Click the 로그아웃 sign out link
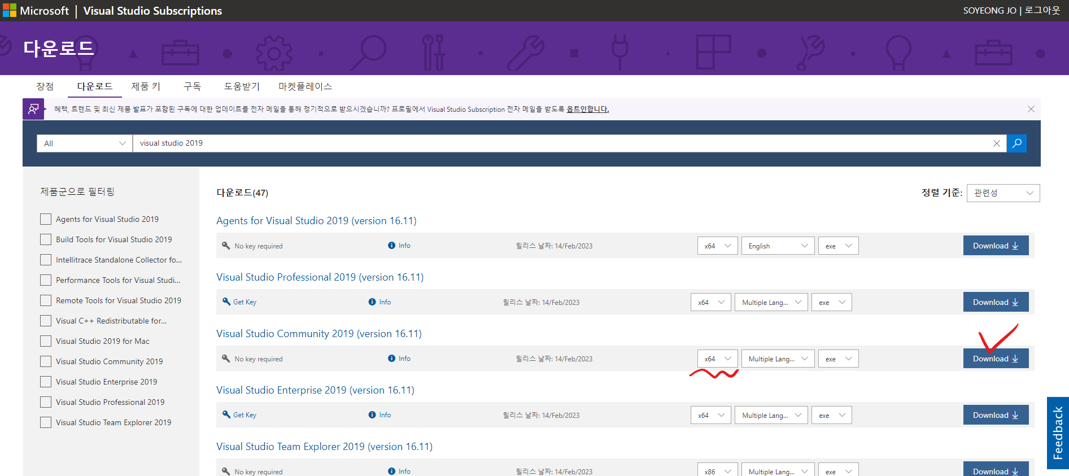The image size is (1069, 476). click(1042, 10)
